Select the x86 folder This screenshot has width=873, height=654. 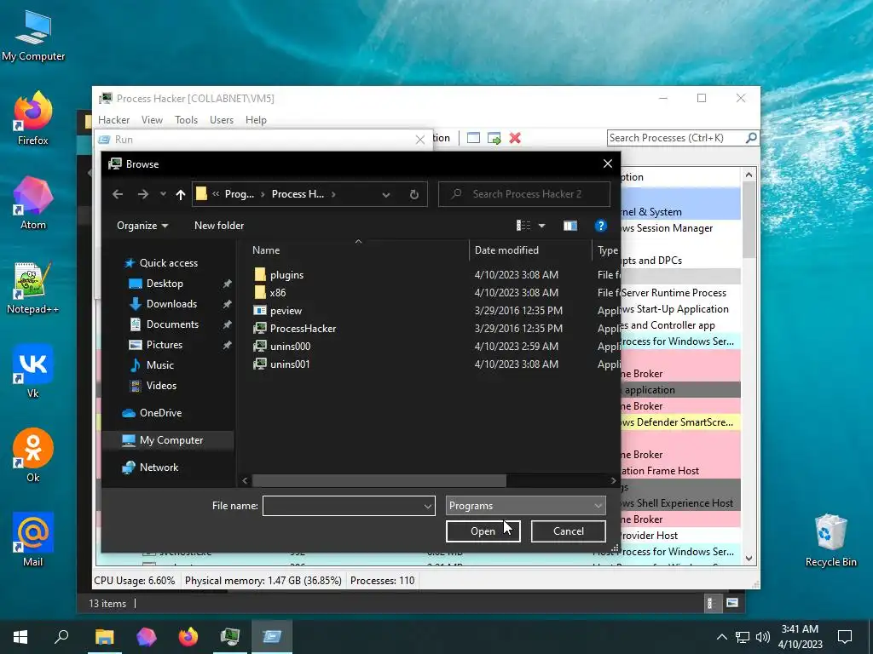[x=277, y=293]
